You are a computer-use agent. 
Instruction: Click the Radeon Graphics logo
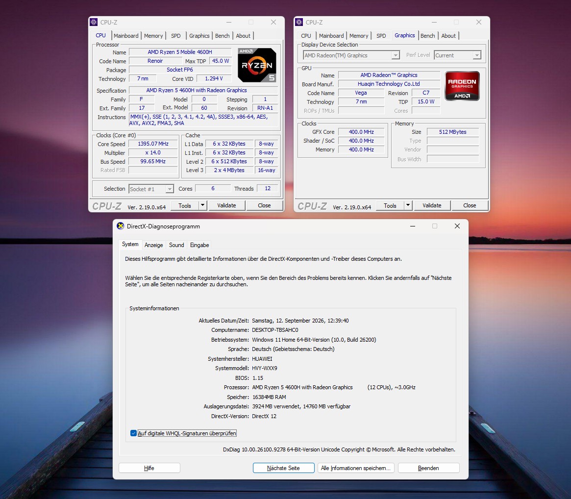pyautogui.click(x=462, y=86)
